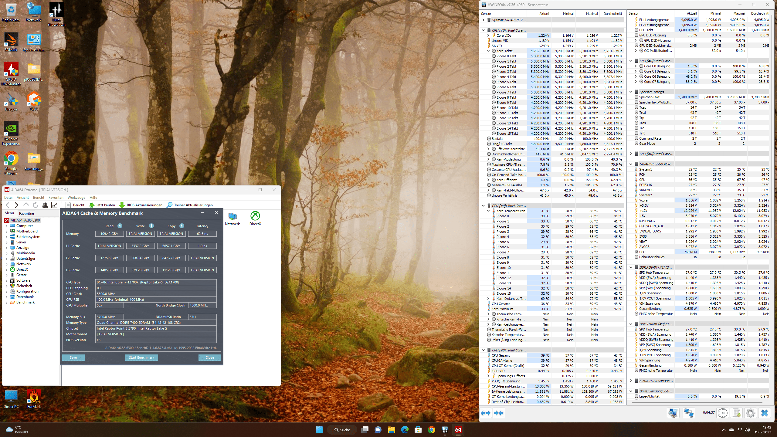This screenshot has width=777, height=437.
Task: Select Benchmark in the AIDA64 tree
Action: point(25,302)
